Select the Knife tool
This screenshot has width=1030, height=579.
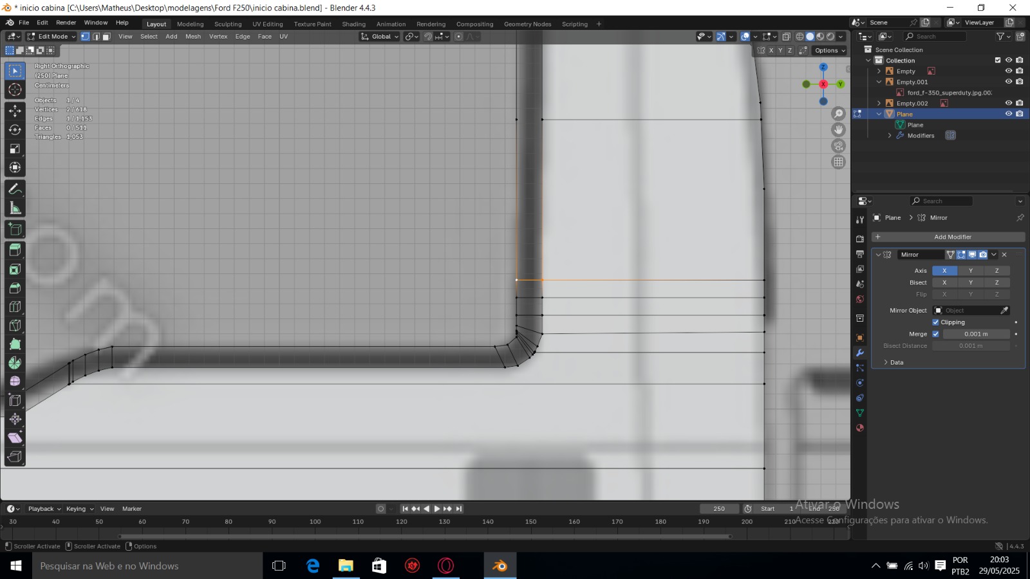coord(15,326)
